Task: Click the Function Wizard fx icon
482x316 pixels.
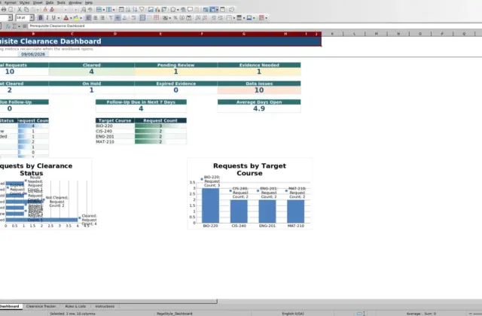Action: pyautogui.click(x=8, y=26)
